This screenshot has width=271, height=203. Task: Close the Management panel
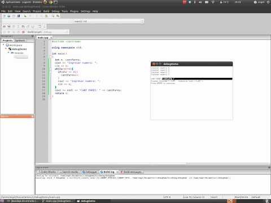pyautogui.click(x=33, y=36)
